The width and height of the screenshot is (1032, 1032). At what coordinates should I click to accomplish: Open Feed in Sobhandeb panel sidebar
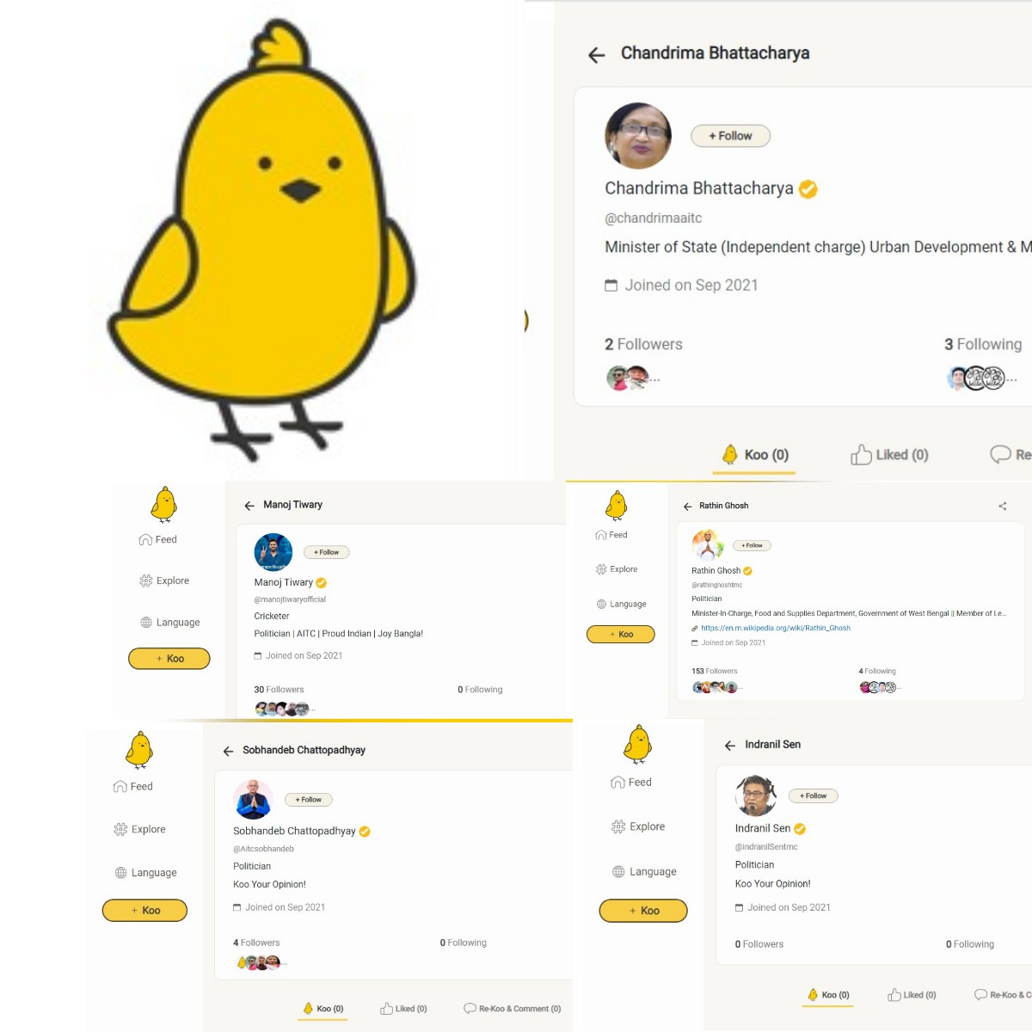click(133, 787)
